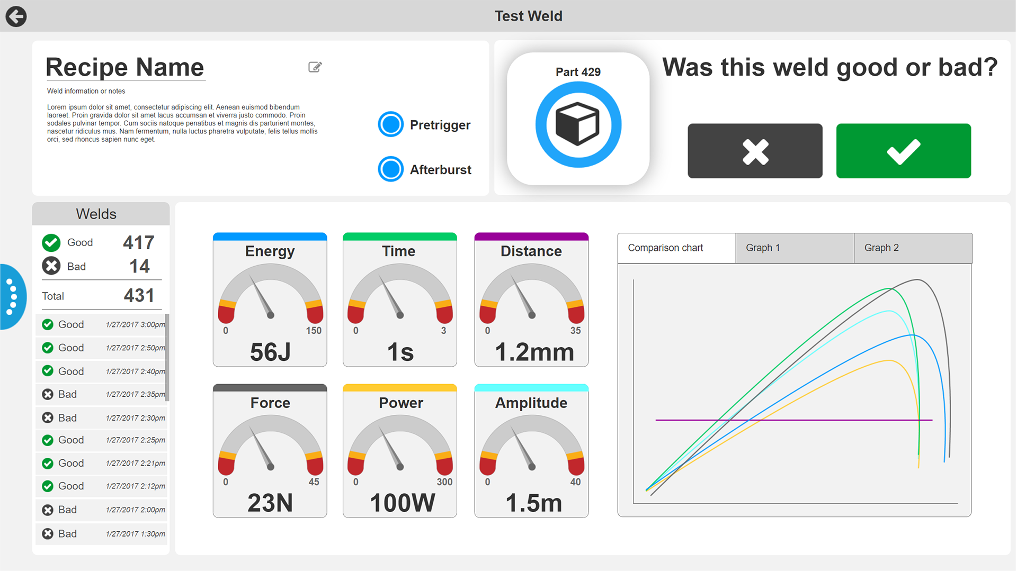
Task: Click the Recipe Name title text
Action: point(125,68)
